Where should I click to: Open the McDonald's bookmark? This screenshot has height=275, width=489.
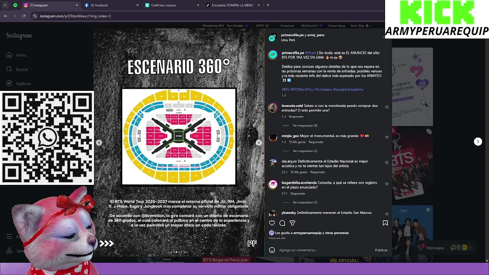click(x=311, y=26)
